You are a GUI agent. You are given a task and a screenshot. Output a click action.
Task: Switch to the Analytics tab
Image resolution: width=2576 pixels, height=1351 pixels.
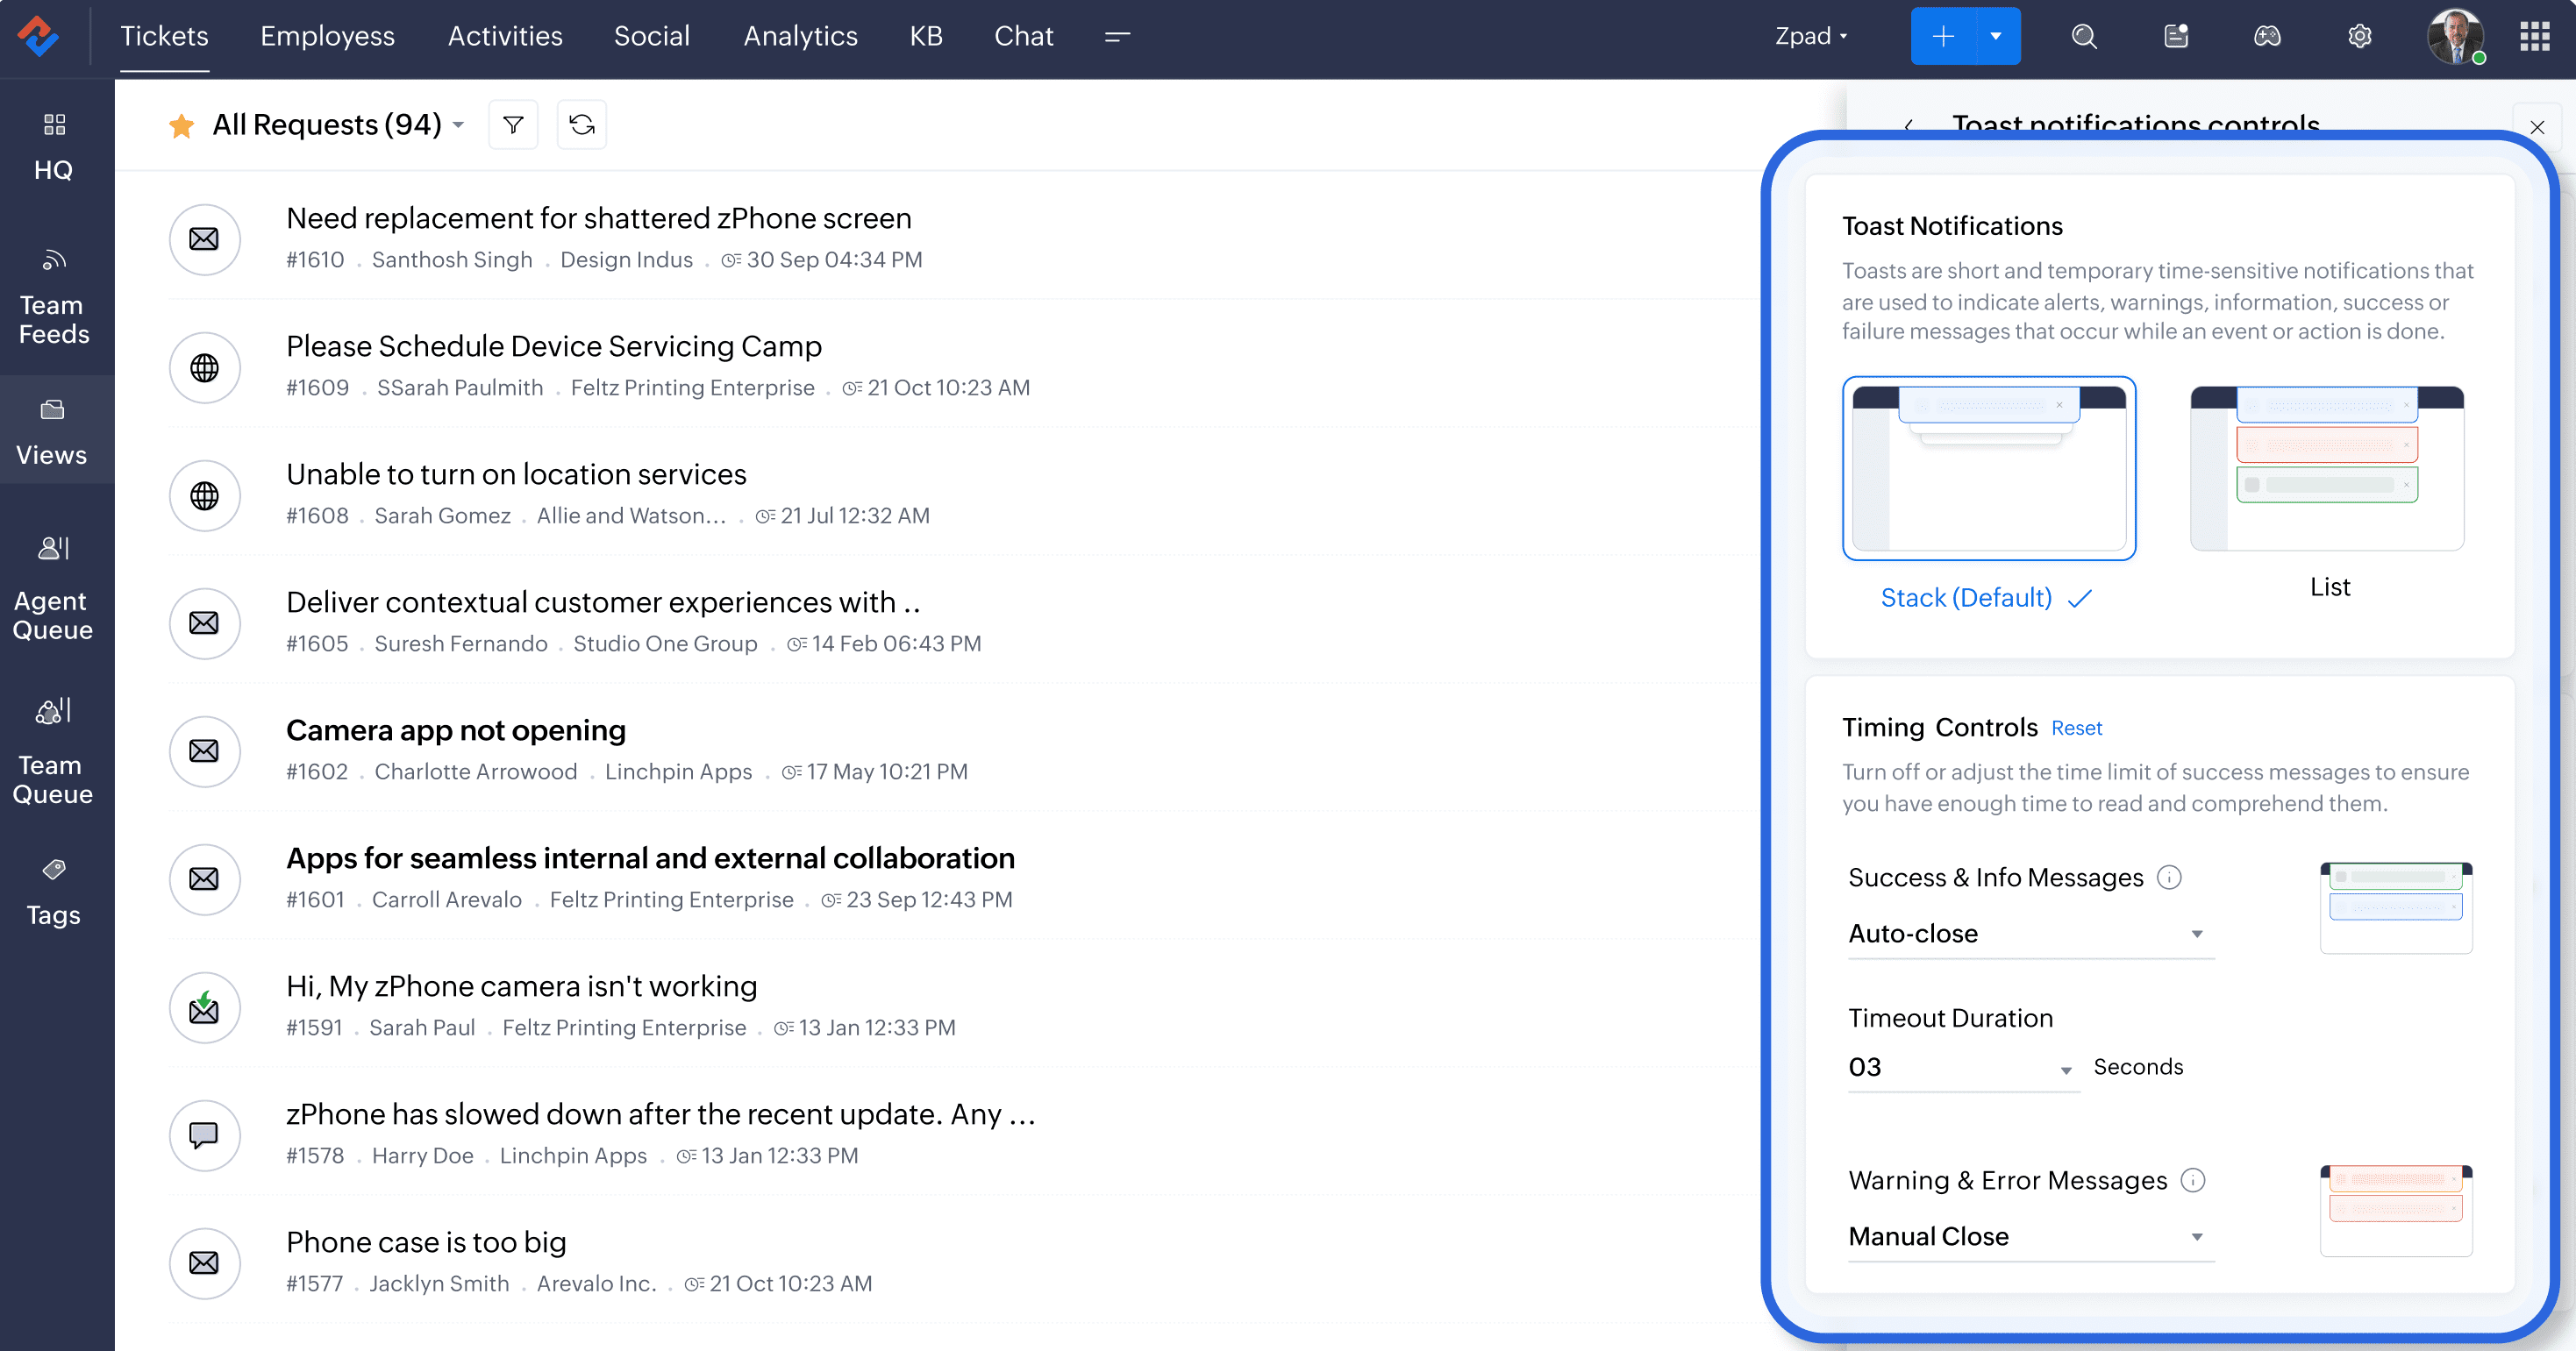click(800, 37)
